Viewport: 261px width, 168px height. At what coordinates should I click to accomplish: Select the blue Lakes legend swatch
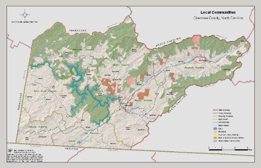(x=215, y=128)
